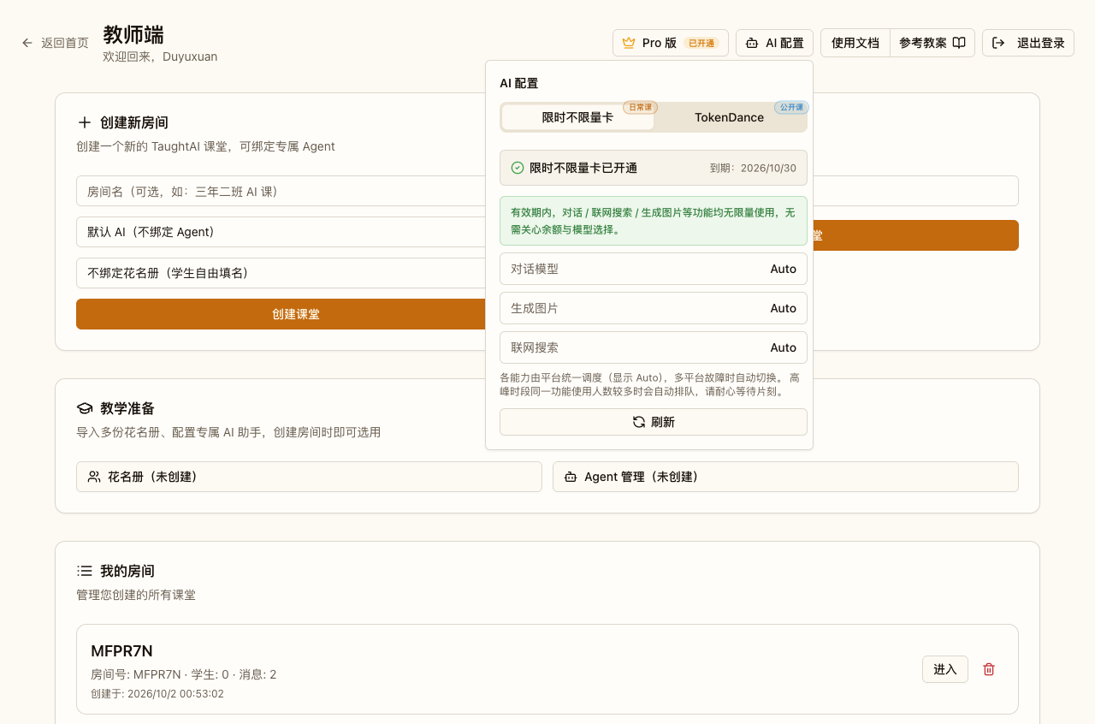Click the room title MFPR7N
Screen dimensions: 1095x724
(121, 651)
